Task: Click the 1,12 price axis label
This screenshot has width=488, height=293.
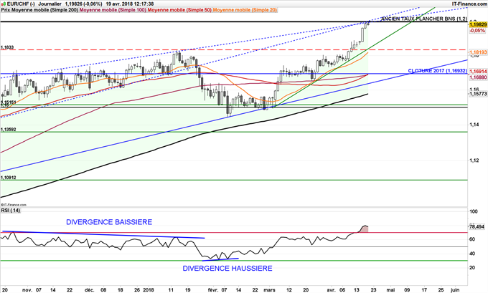Action: click(x=474, y=160)
